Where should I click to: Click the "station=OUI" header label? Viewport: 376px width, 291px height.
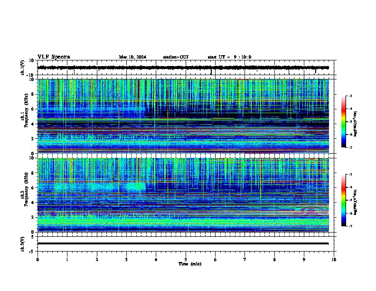click(x=176, y=57)
